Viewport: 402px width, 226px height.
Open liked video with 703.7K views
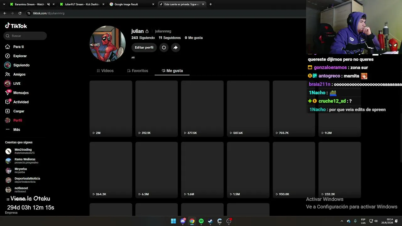pos(294,109)
